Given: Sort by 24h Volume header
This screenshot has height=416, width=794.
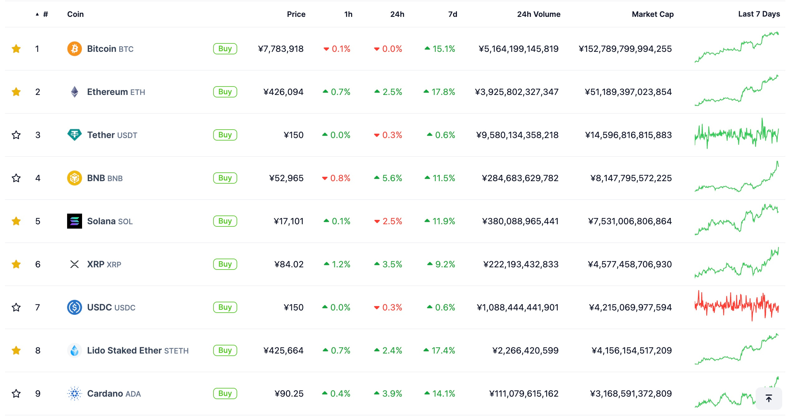Looking at the screenshot, I should click(539, 14).
